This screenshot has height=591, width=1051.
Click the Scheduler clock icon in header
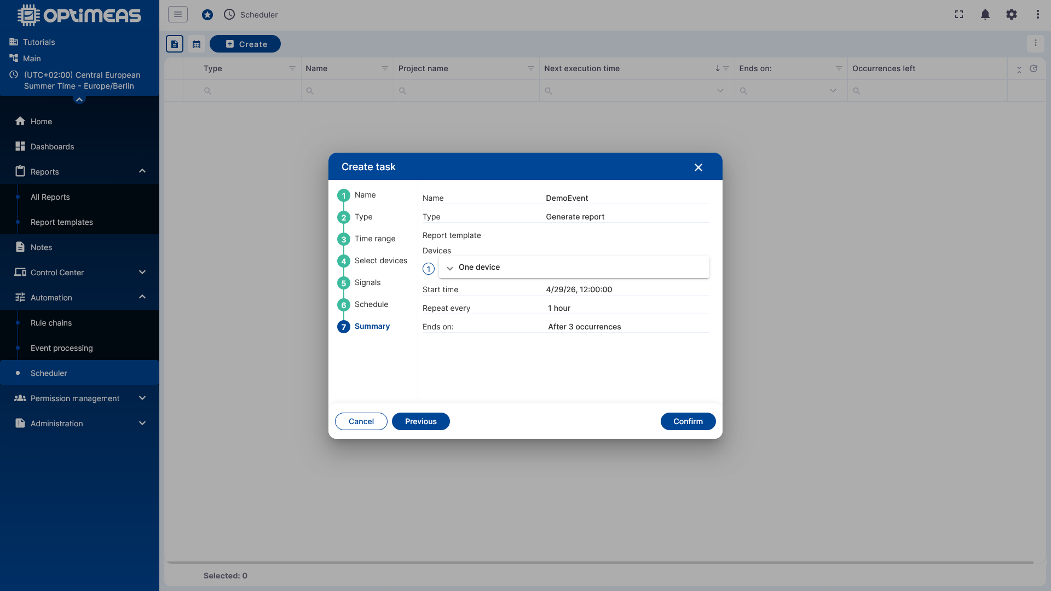[x=229, y=14]
